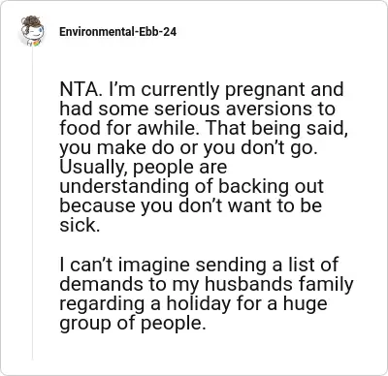Image resolution: width=388 pixels, height=376 pixels.
Task: Click the rainbow badge on the avatar
Action: coord(36,44)
